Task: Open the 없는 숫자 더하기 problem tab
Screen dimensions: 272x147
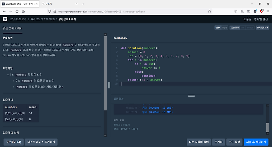Action: click(12, 28)
